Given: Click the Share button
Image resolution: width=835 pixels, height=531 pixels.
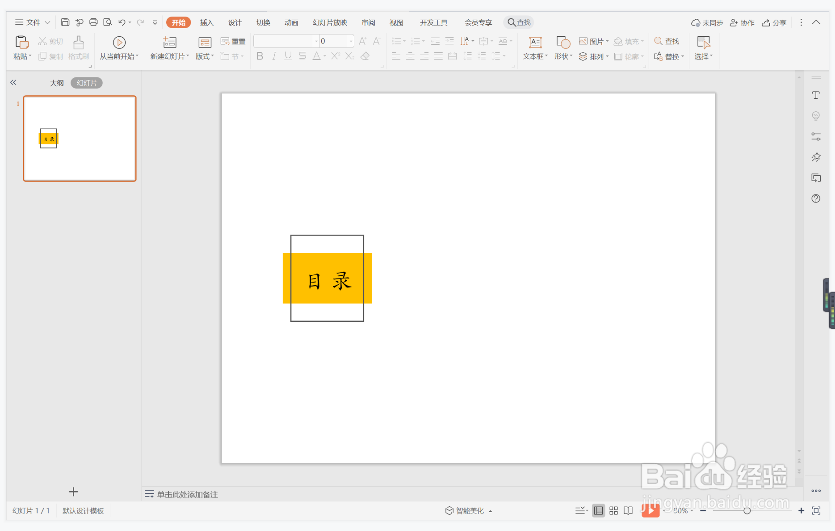Looking at the screenshot, I should [x=774, y=23].
